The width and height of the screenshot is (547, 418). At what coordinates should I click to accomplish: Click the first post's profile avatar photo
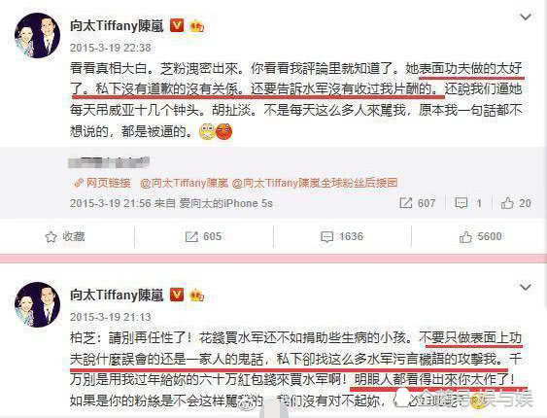pos(37,35)
